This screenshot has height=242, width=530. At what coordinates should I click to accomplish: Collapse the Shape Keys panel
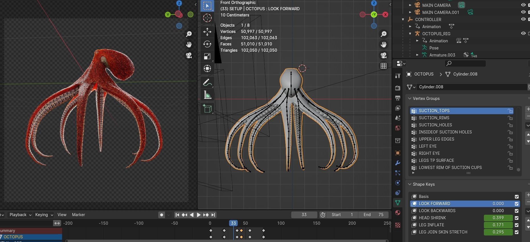410,184
